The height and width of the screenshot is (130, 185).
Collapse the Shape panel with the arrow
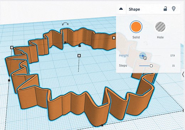coord(121,9)
